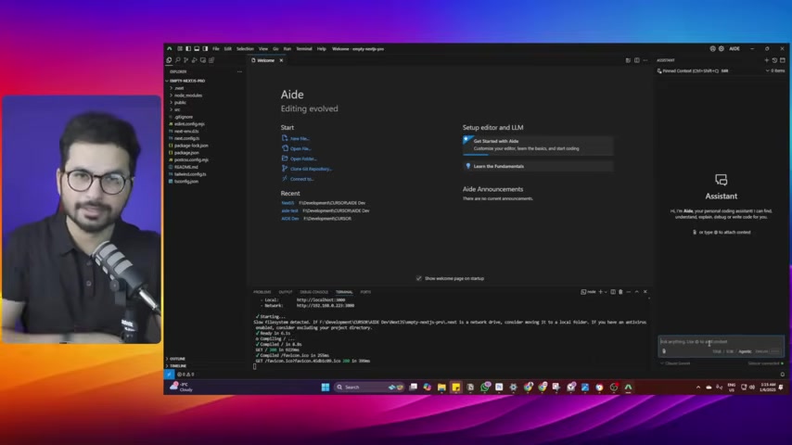Image resolution: width=792 pixels, height=445 pixels.
Task: Open tsconfig.json in Explorer
Action: [186, 182]
